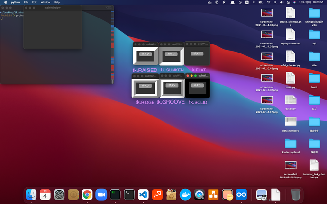The width and height of the screenshot is (327, 204).
Task: Click the Siri icon in menu bar
Action: click(x=294, y=2)
